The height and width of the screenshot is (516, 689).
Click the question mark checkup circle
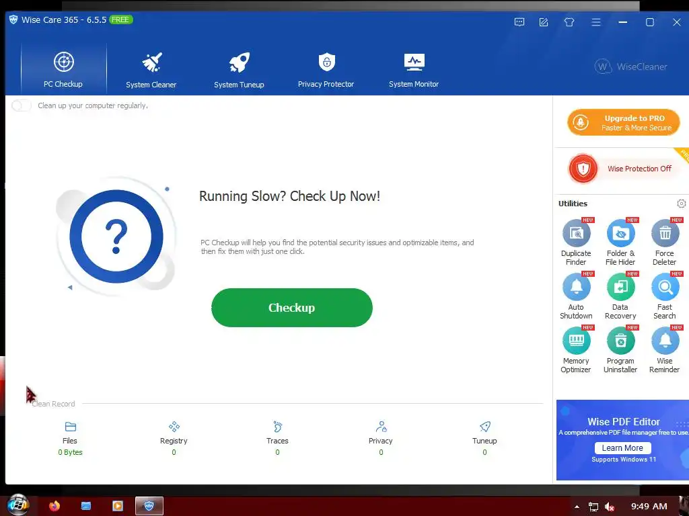116,236
